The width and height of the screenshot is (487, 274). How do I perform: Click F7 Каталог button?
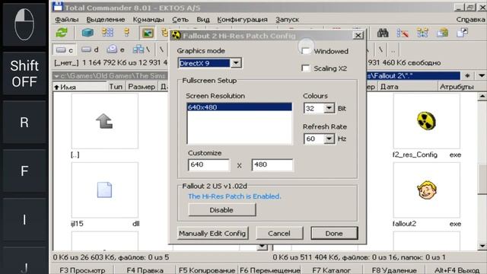tap(332, 270)
